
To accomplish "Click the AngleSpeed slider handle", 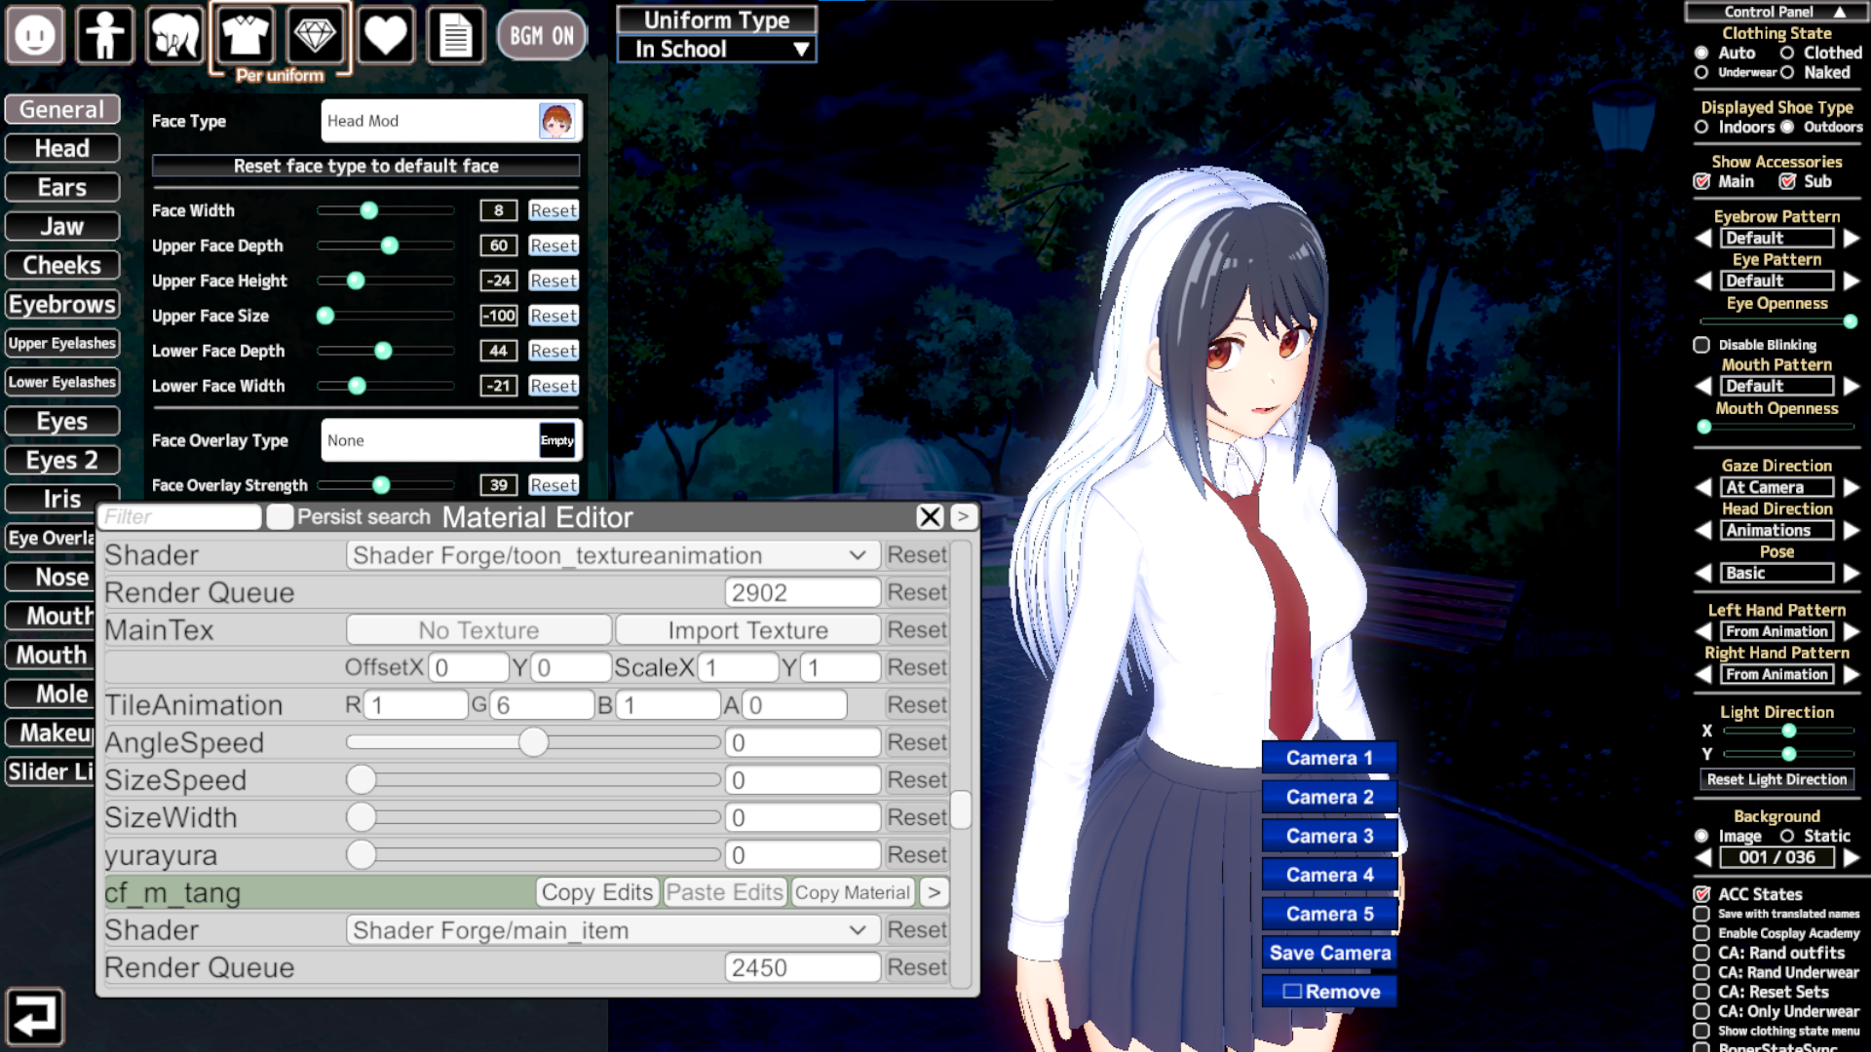I will tap(533, 743).
